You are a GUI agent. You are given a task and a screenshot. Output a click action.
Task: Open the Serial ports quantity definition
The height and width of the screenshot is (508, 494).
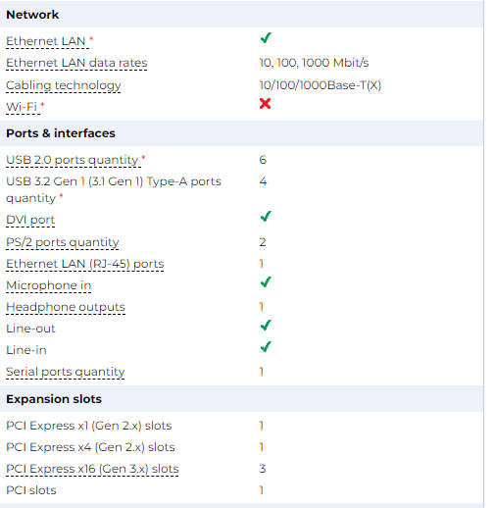pyautogui.click(x=66, y=372)
